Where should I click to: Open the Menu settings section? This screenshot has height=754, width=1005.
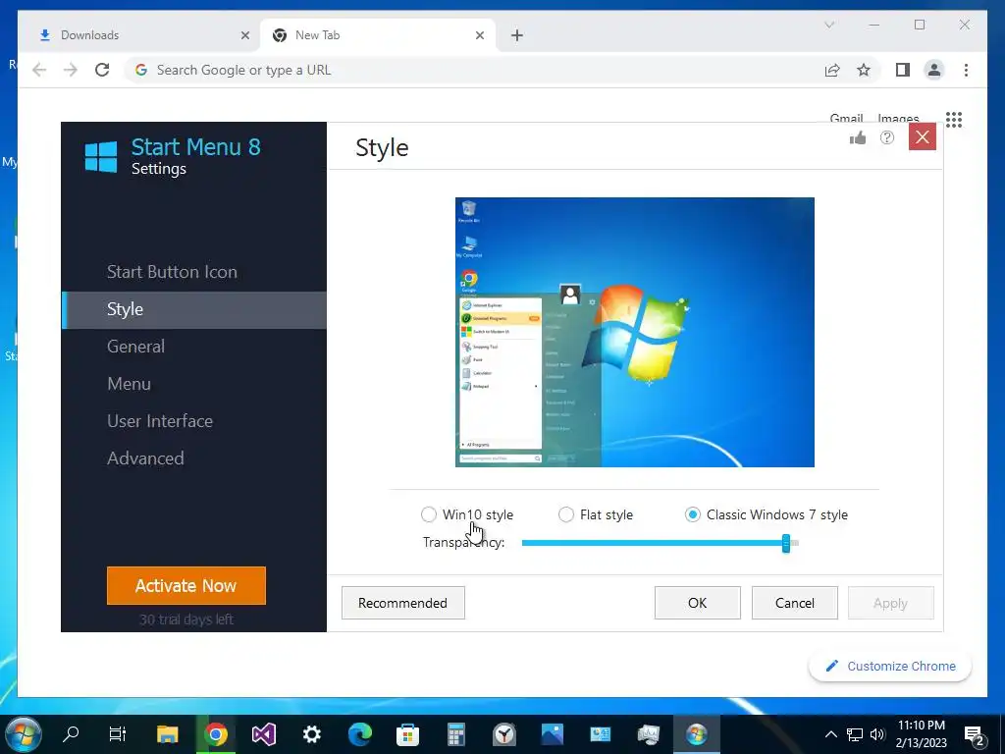point(129,384)
